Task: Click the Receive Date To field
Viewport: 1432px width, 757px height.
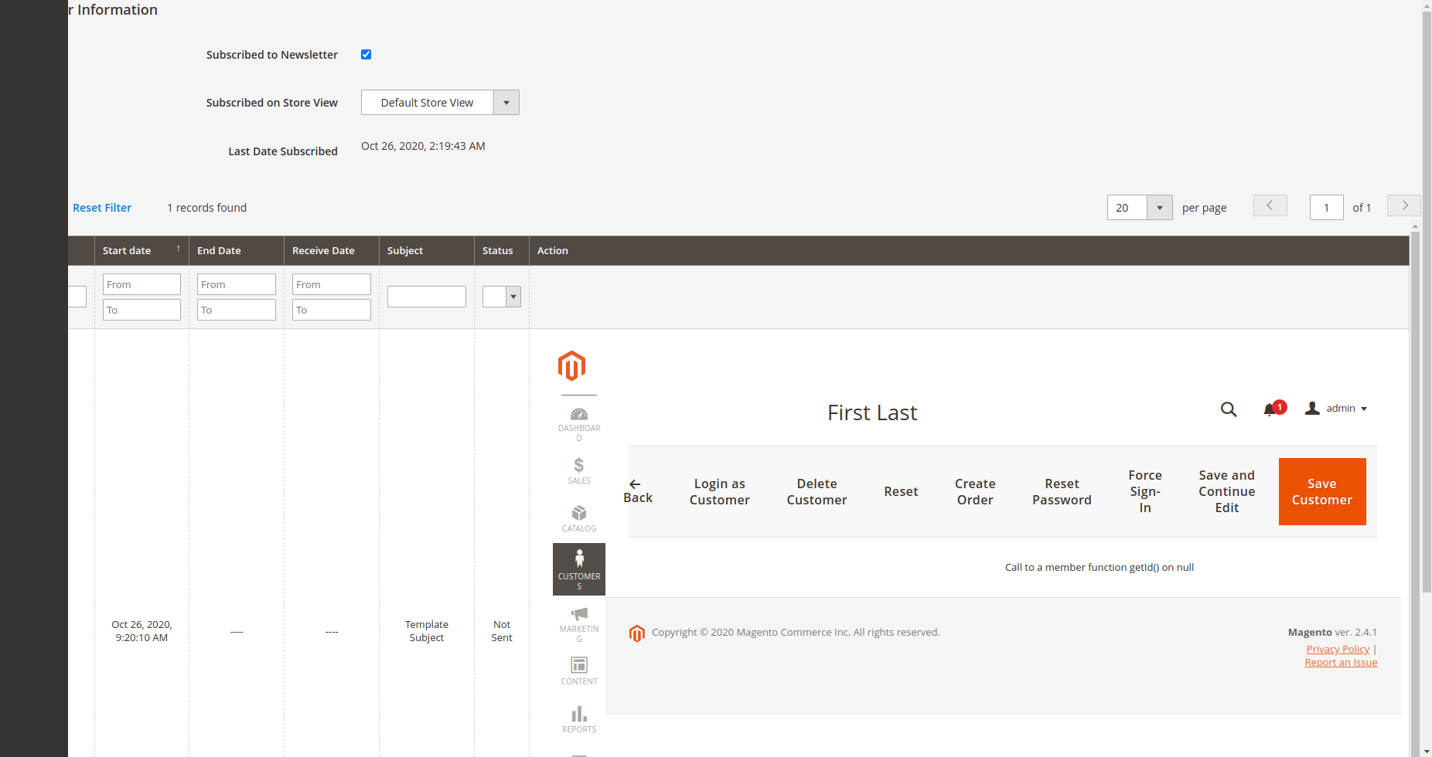Action: pos(332,310)
